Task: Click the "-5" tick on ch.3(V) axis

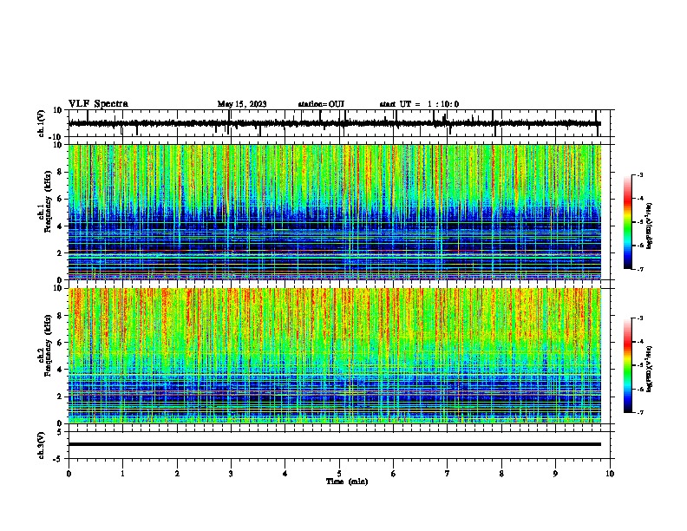Action: pyautogui.click(x=58, y=459)
